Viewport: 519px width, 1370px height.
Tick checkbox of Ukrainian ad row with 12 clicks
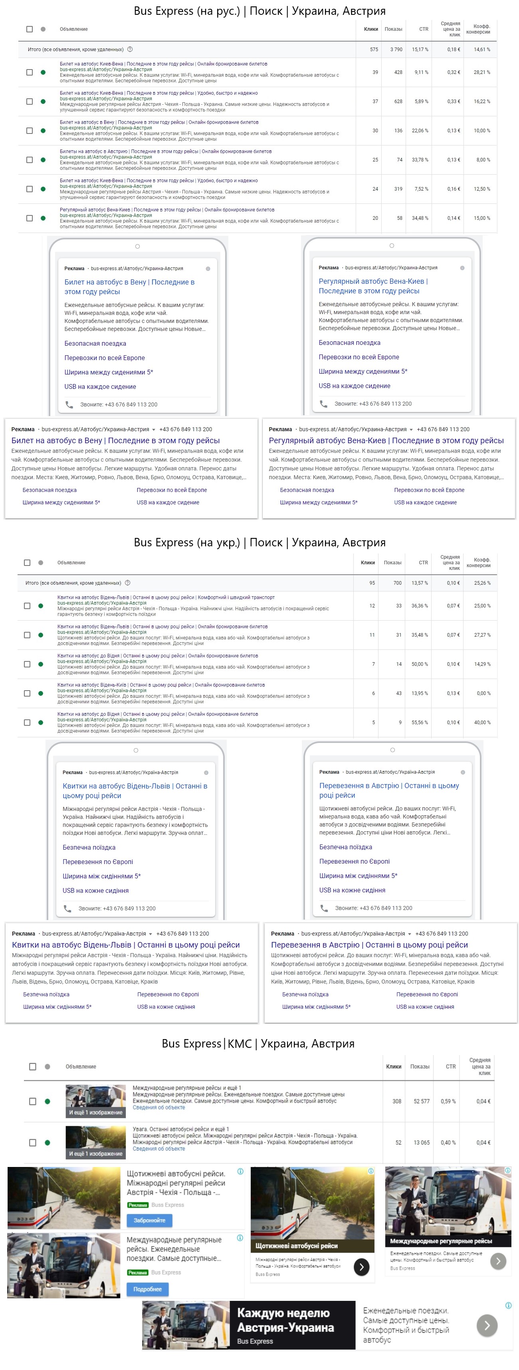click(x=28, y=606)
